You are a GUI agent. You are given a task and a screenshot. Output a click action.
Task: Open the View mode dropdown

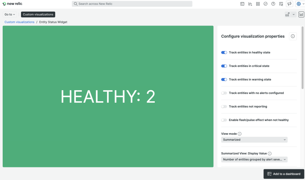click(x=254, y=140)
